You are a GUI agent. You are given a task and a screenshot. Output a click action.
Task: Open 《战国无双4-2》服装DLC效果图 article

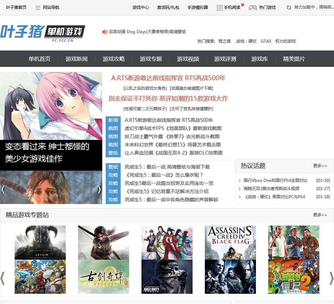pyautogui.click(x=173, y=153)
